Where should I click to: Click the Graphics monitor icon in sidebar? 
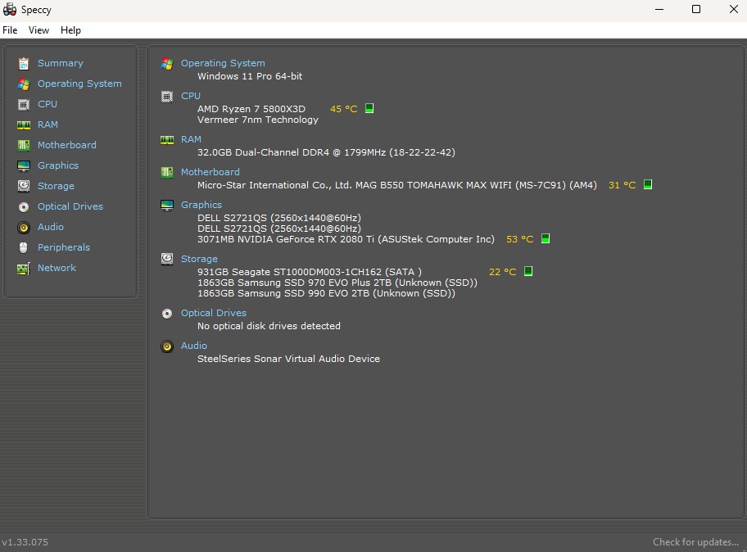24,165
